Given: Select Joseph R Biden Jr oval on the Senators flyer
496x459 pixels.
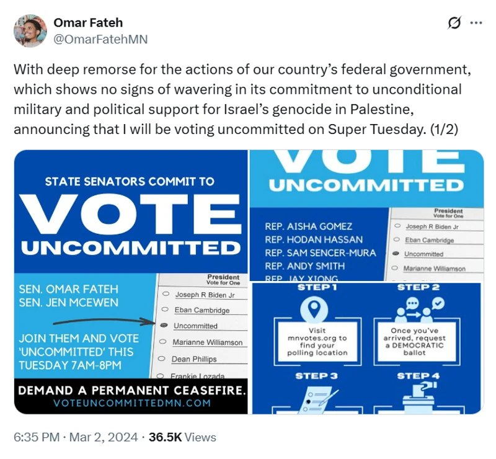Looking at the screenshot, I should coord(164,293).
